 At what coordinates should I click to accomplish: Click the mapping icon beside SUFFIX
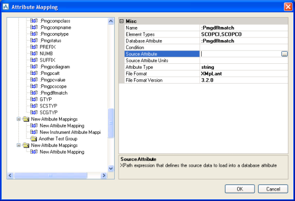tap(34, 60)
